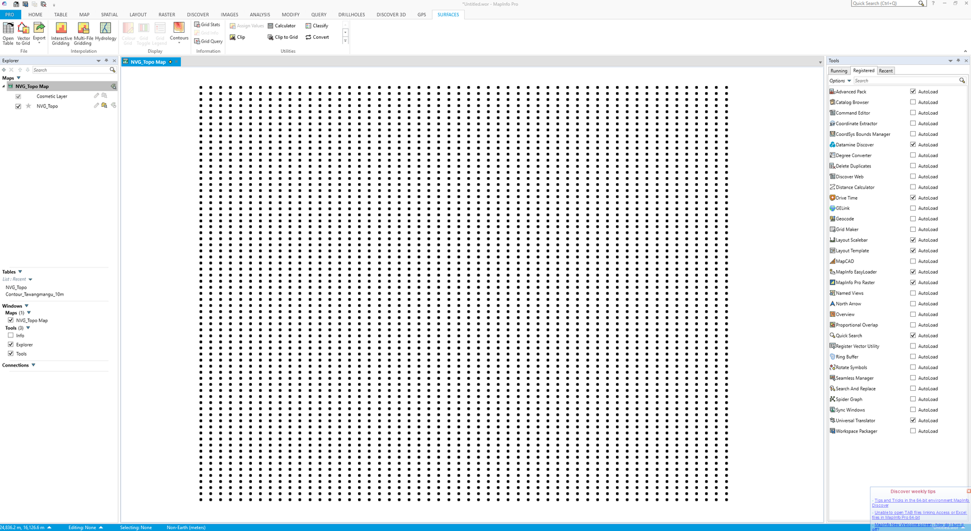Click the Grid Stats icon
The height and width of the screenshot is (531, 971).
207,25
